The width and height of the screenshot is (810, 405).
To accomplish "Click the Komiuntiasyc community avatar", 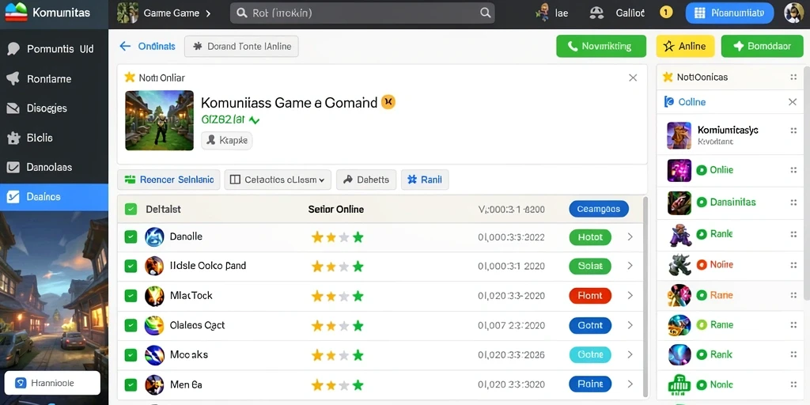I will tap(679, 135).
